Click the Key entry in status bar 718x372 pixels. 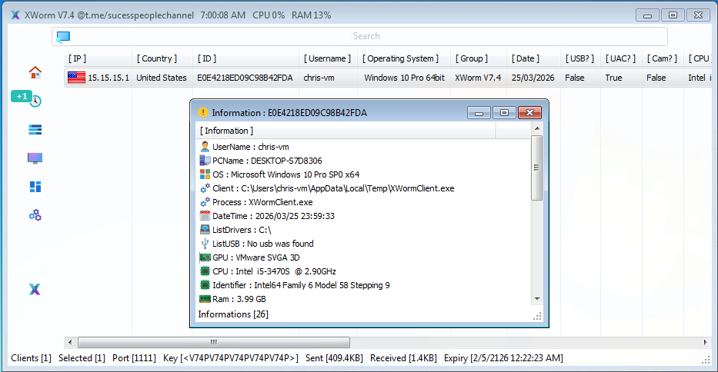(231, 358)
